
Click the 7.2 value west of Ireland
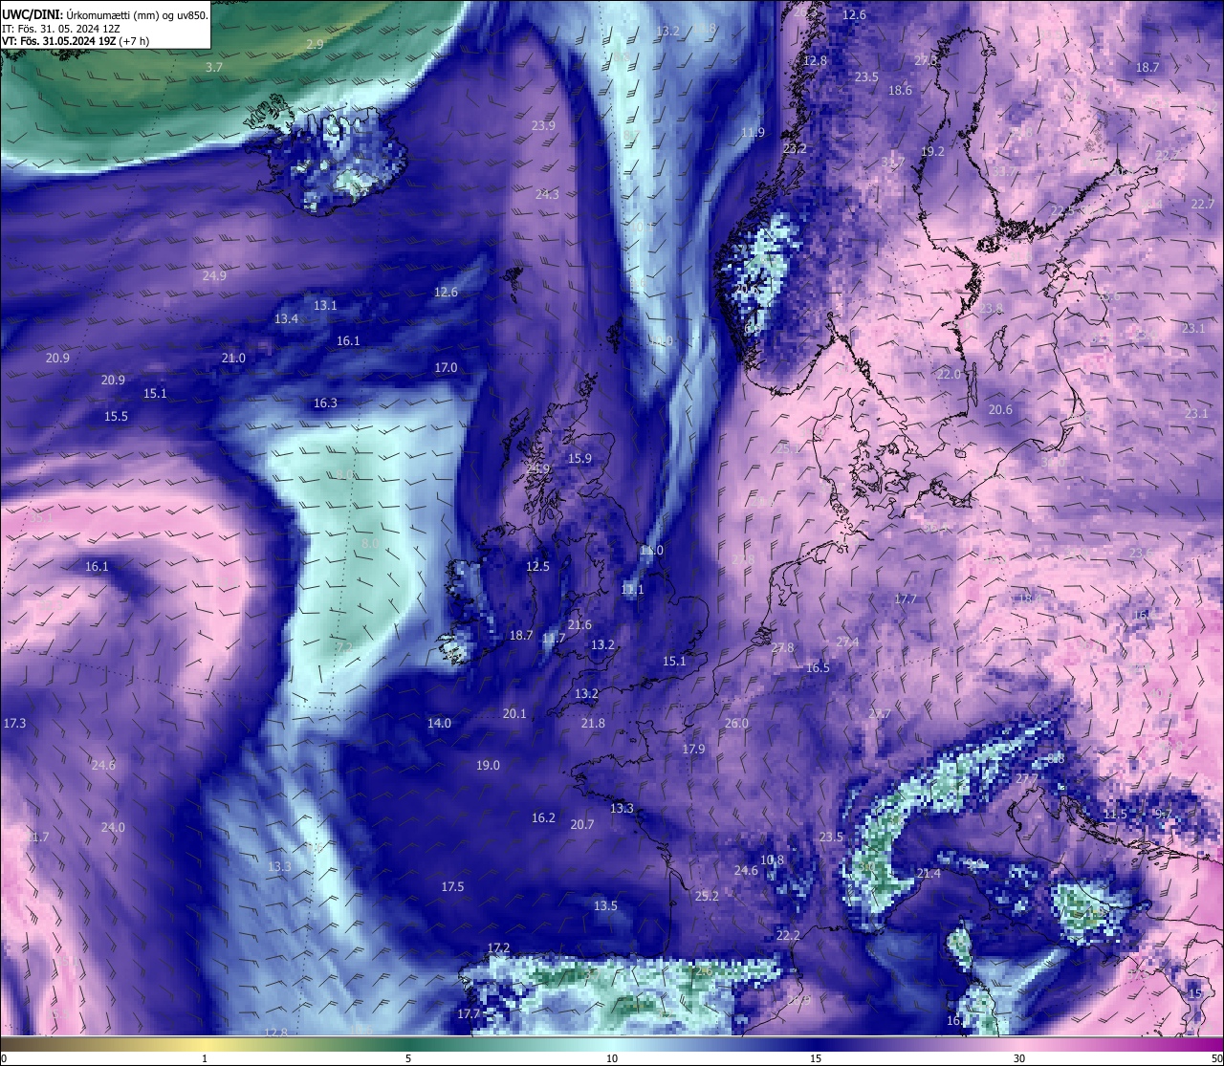(344, 647)
